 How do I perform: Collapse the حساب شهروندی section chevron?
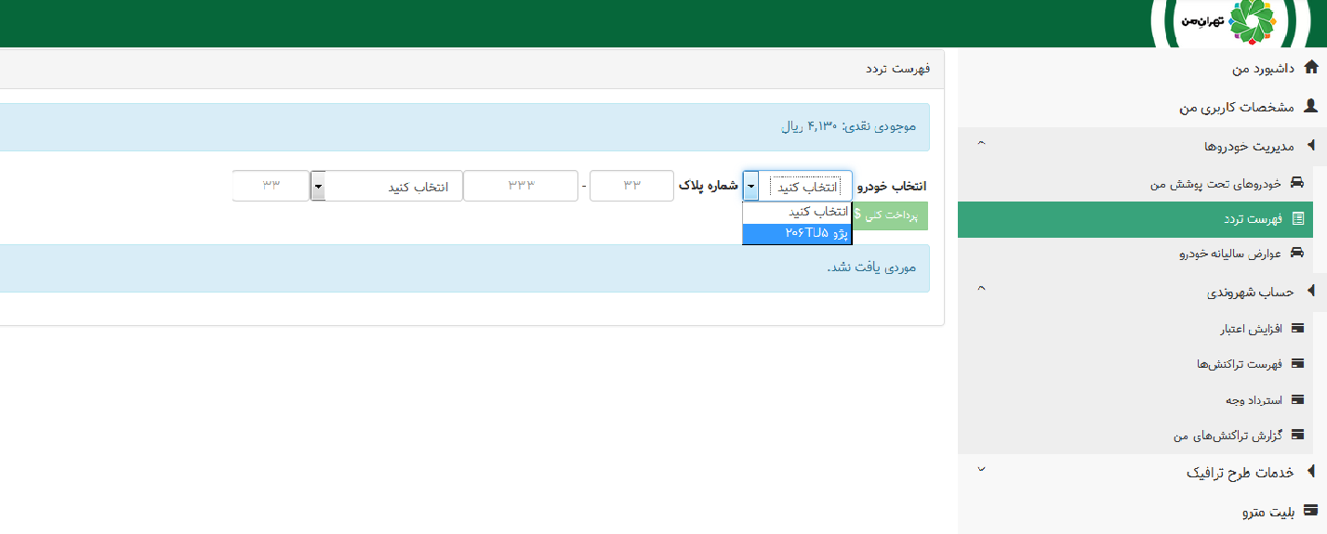pyautogui.click(x=982, y=289)
